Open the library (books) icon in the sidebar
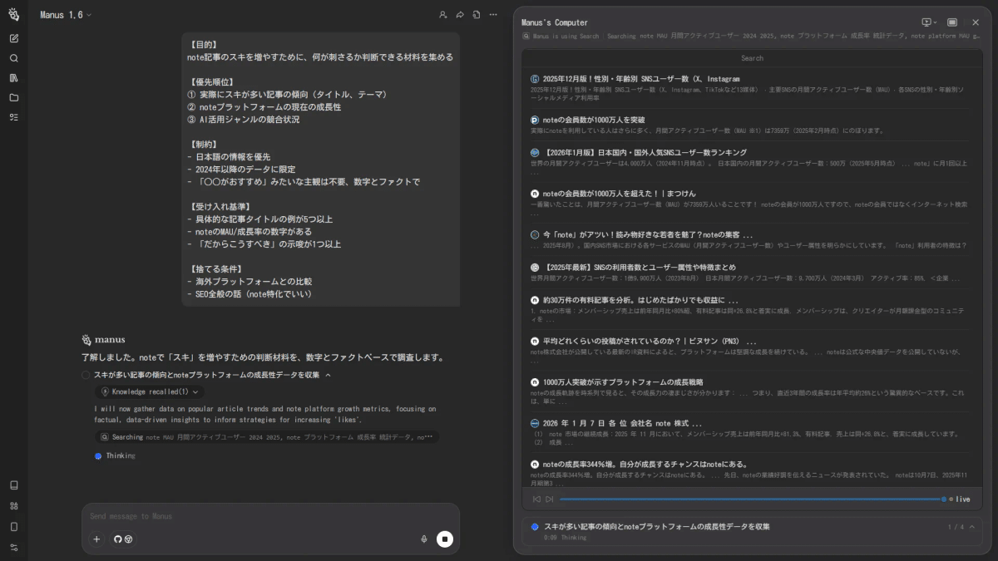 (13, 78)
